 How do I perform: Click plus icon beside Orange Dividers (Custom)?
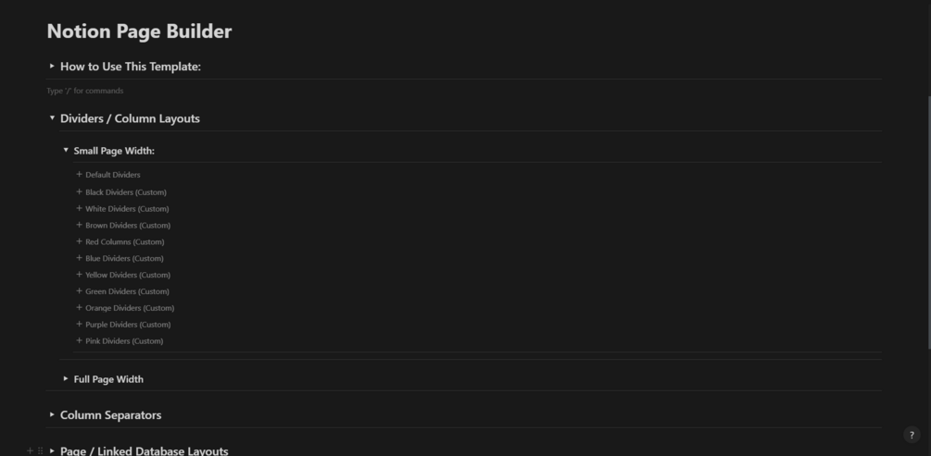79,307
